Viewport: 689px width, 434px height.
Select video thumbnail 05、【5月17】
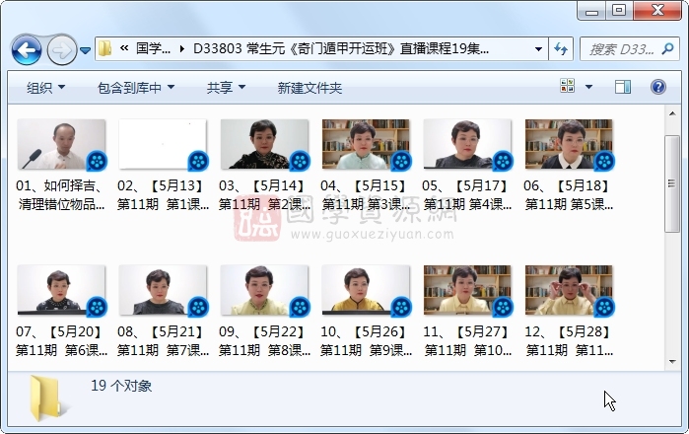pos(467,144)
